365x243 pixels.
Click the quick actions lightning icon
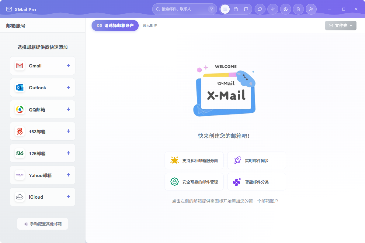(x=273, y=9)
